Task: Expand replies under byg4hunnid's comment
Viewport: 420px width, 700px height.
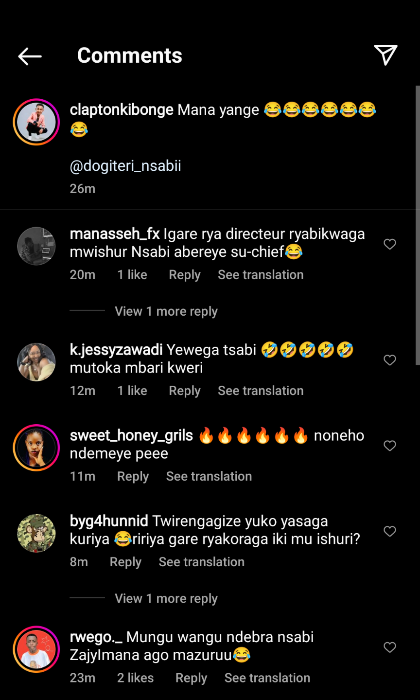Action: pyautogui.click(x=166, y=599)
